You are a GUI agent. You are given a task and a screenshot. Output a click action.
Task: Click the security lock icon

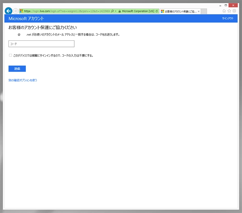pos(120,11)
